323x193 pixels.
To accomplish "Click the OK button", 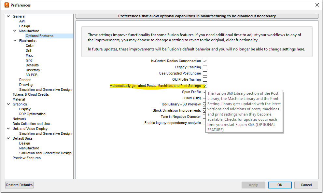I will coord(280,185).
